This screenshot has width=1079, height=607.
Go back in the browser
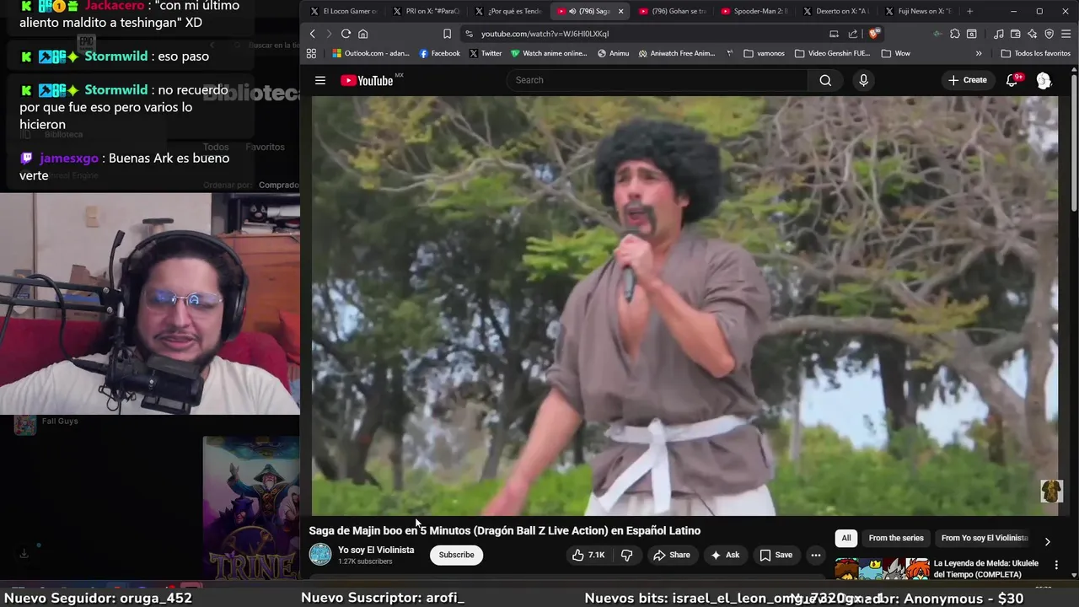(312, 34)
